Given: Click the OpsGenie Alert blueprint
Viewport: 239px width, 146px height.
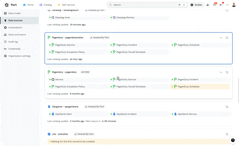Looking at the screenshot, I should point(78,114).
